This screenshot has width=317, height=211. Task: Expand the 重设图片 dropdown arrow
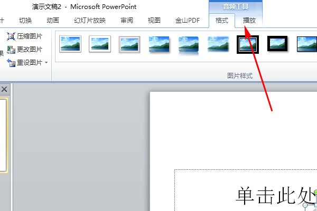click(46, 63)
